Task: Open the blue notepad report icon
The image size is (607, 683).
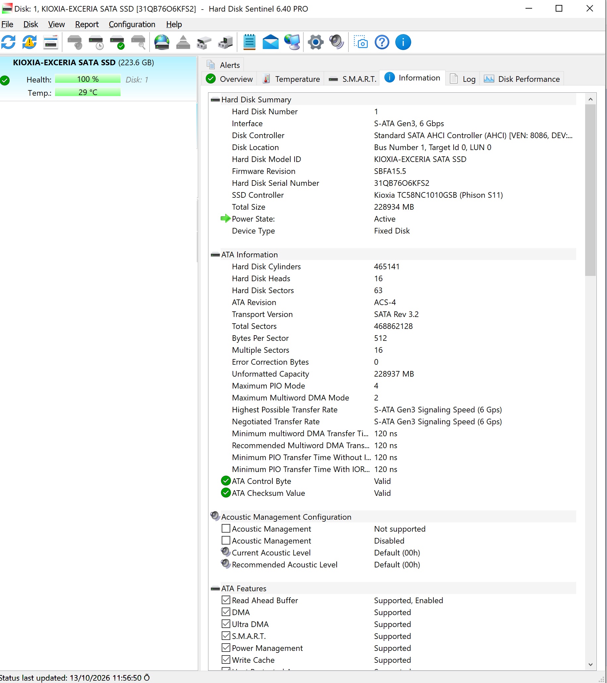Action: [249, 42]
